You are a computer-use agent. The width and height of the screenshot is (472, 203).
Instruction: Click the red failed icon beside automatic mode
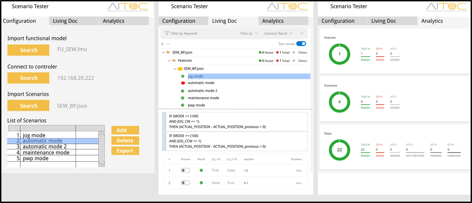[183, 83]
